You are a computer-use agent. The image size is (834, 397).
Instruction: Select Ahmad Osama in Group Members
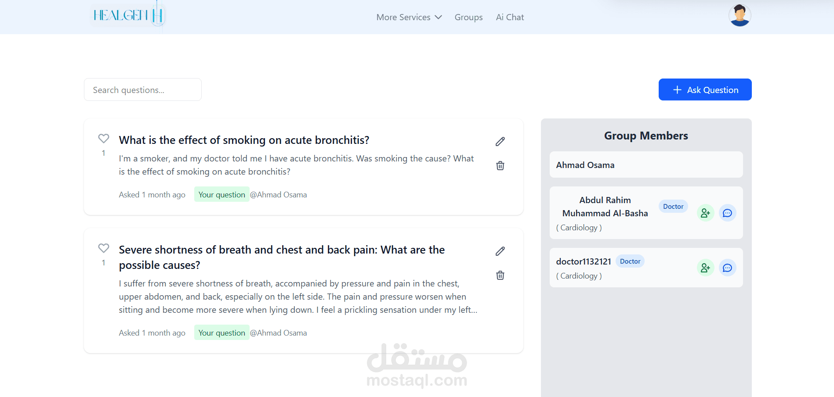coord(646,165)
